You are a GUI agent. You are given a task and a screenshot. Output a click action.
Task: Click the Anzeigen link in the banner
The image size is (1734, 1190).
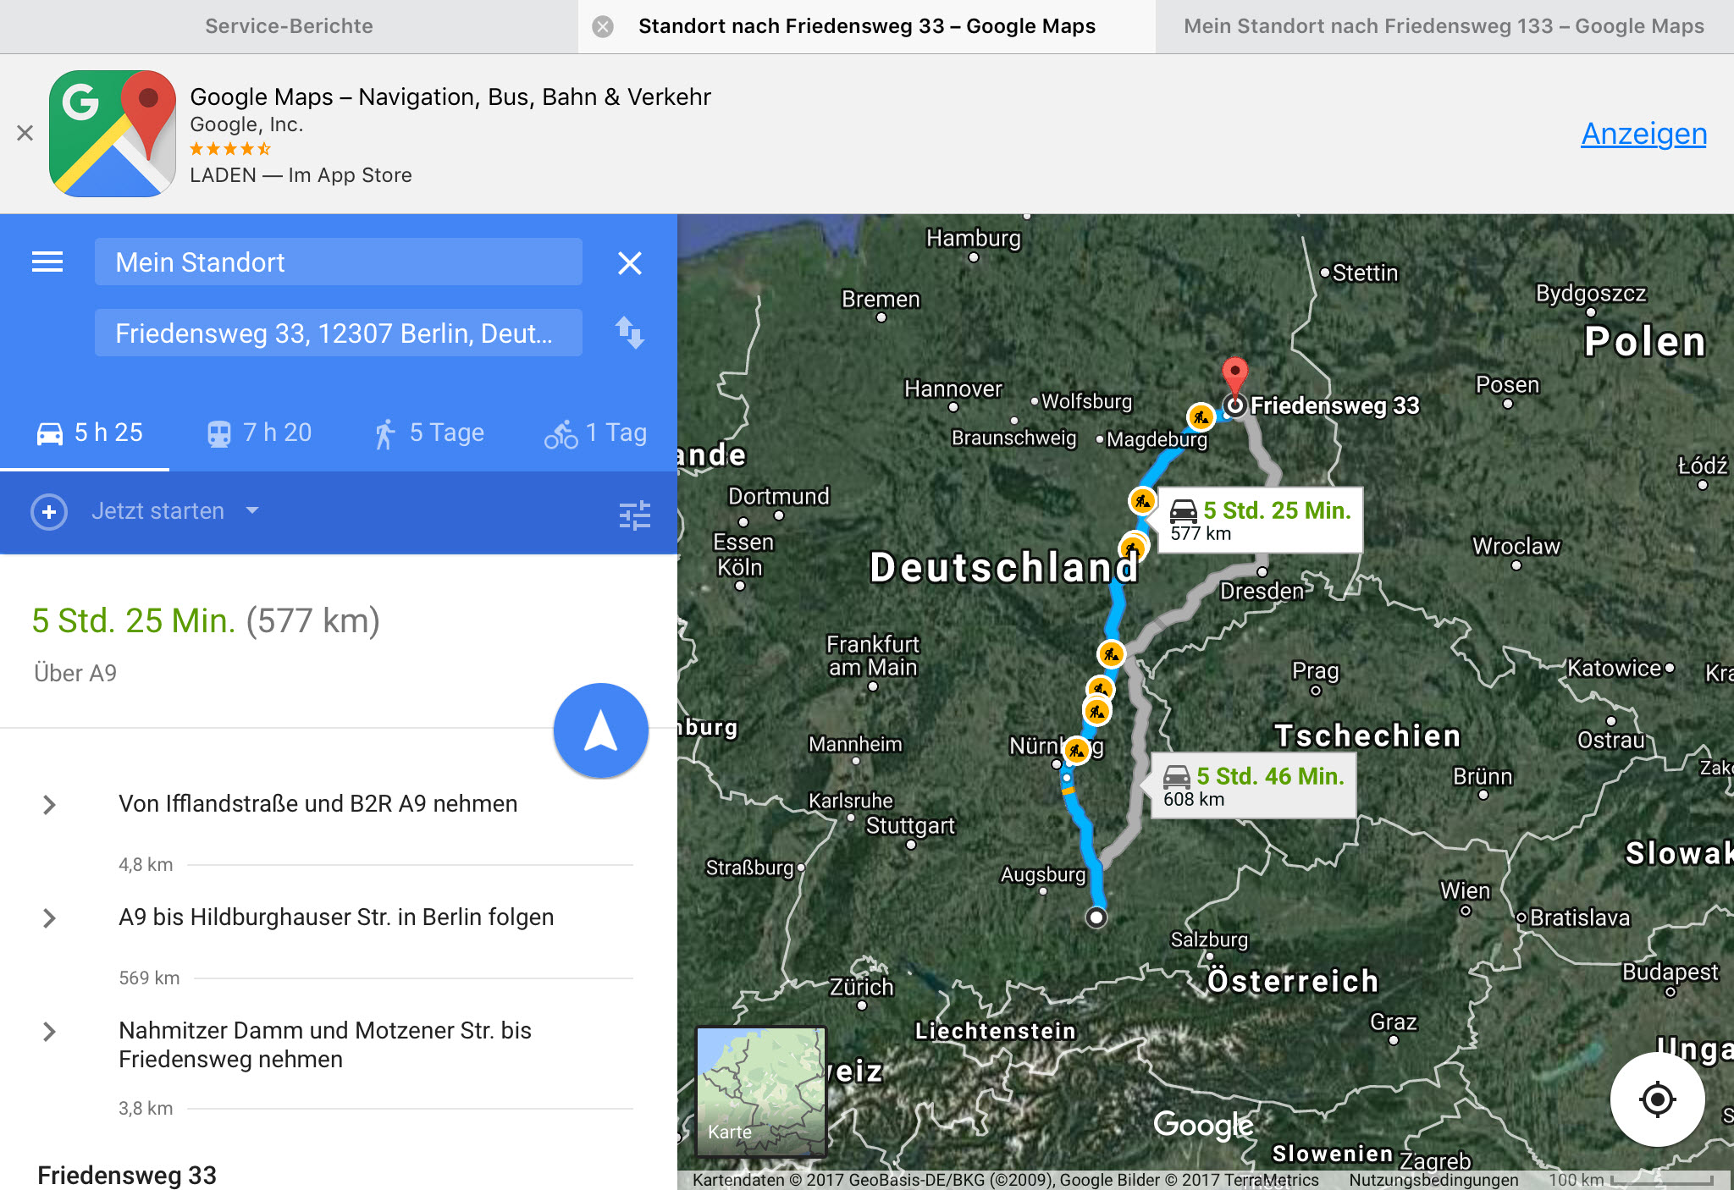[1643, 134]
